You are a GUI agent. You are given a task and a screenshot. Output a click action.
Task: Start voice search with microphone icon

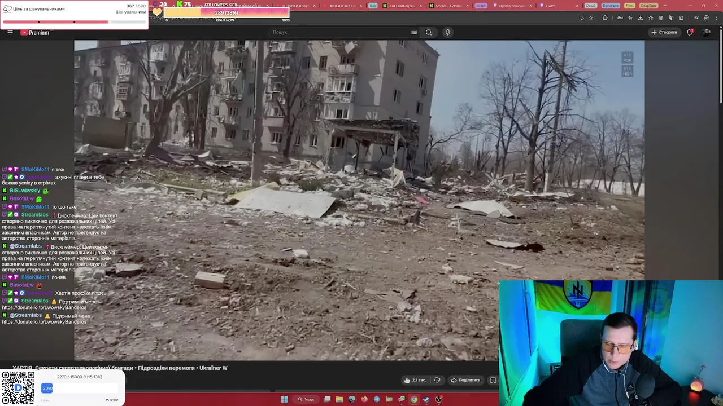448,32
